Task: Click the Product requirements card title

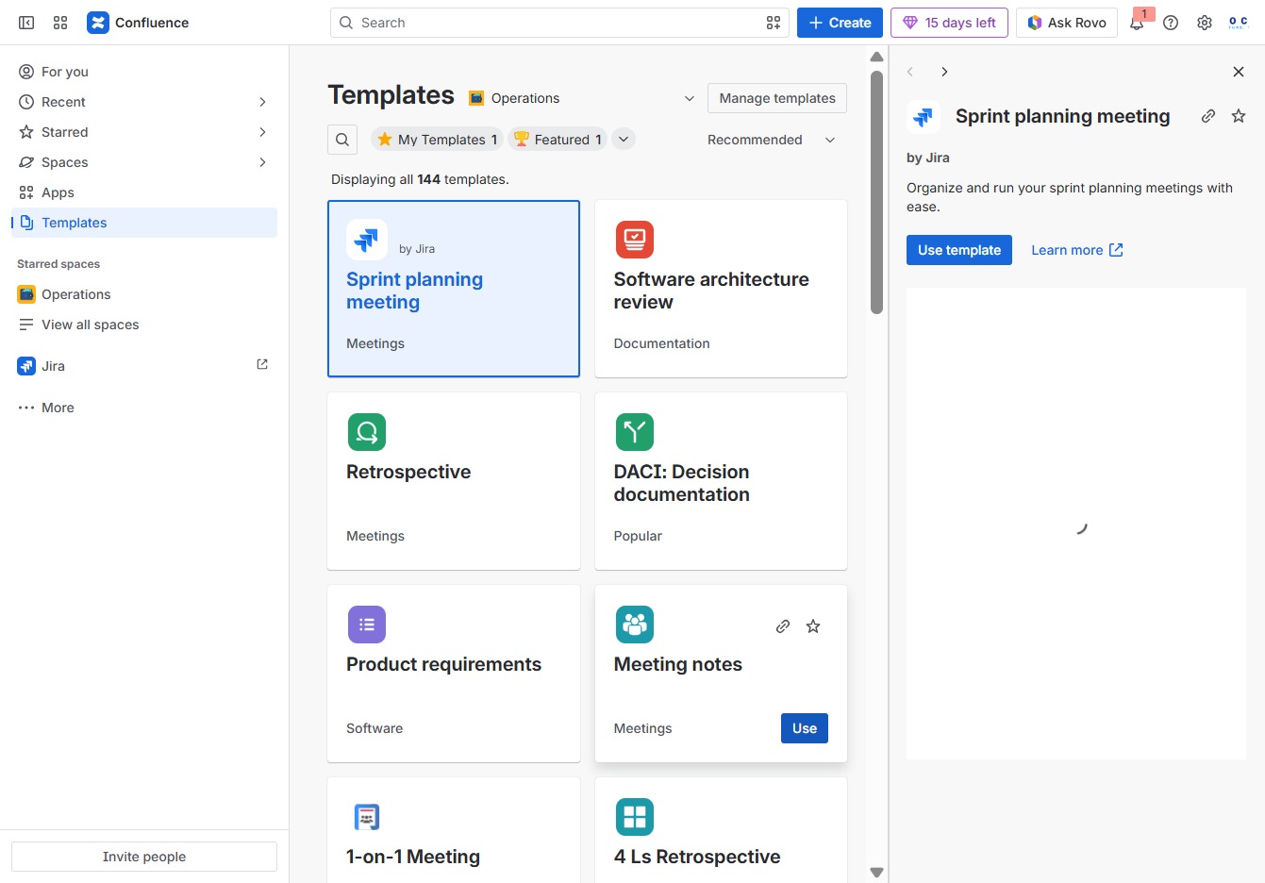Action: click(x=443, y=664)
